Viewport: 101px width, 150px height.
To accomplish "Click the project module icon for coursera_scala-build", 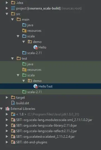I will click(13, 8).
